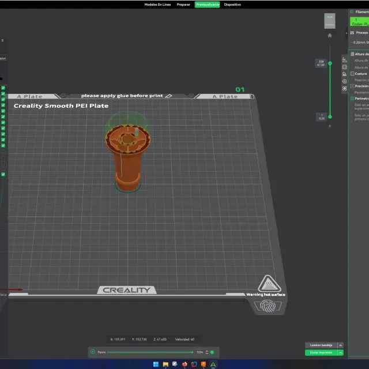The width and height of the screenshot is (369, 369).
Task: Click the third icon in the vertical view toolbar
Action: pos(345,74)
